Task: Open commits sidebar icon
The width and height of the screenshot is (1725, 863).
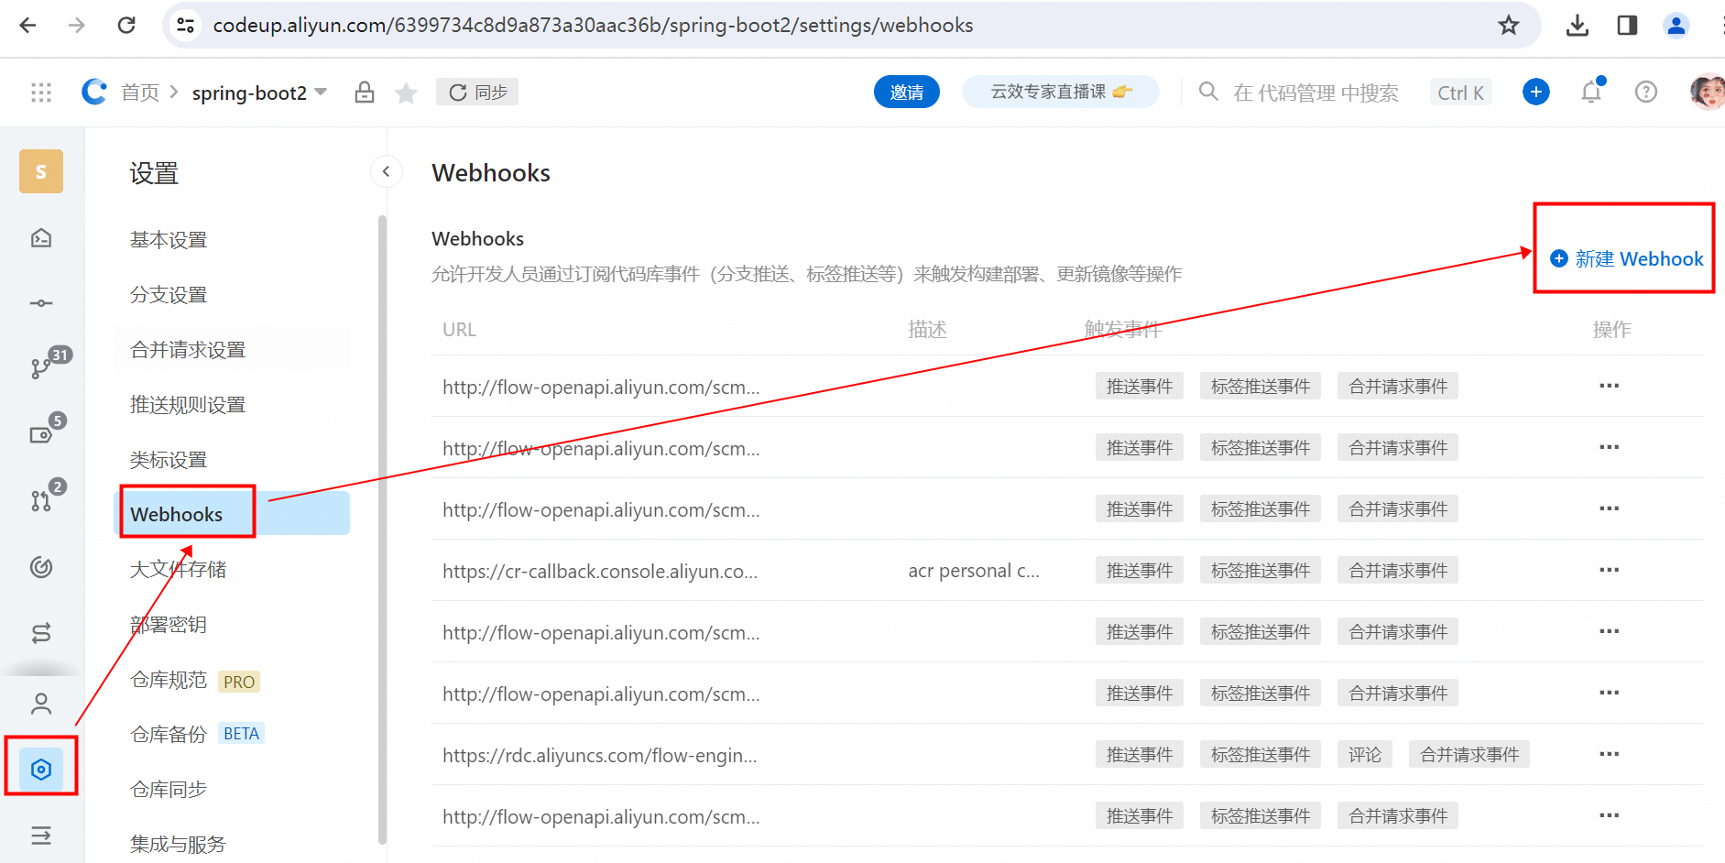Action: pos(41,303)
